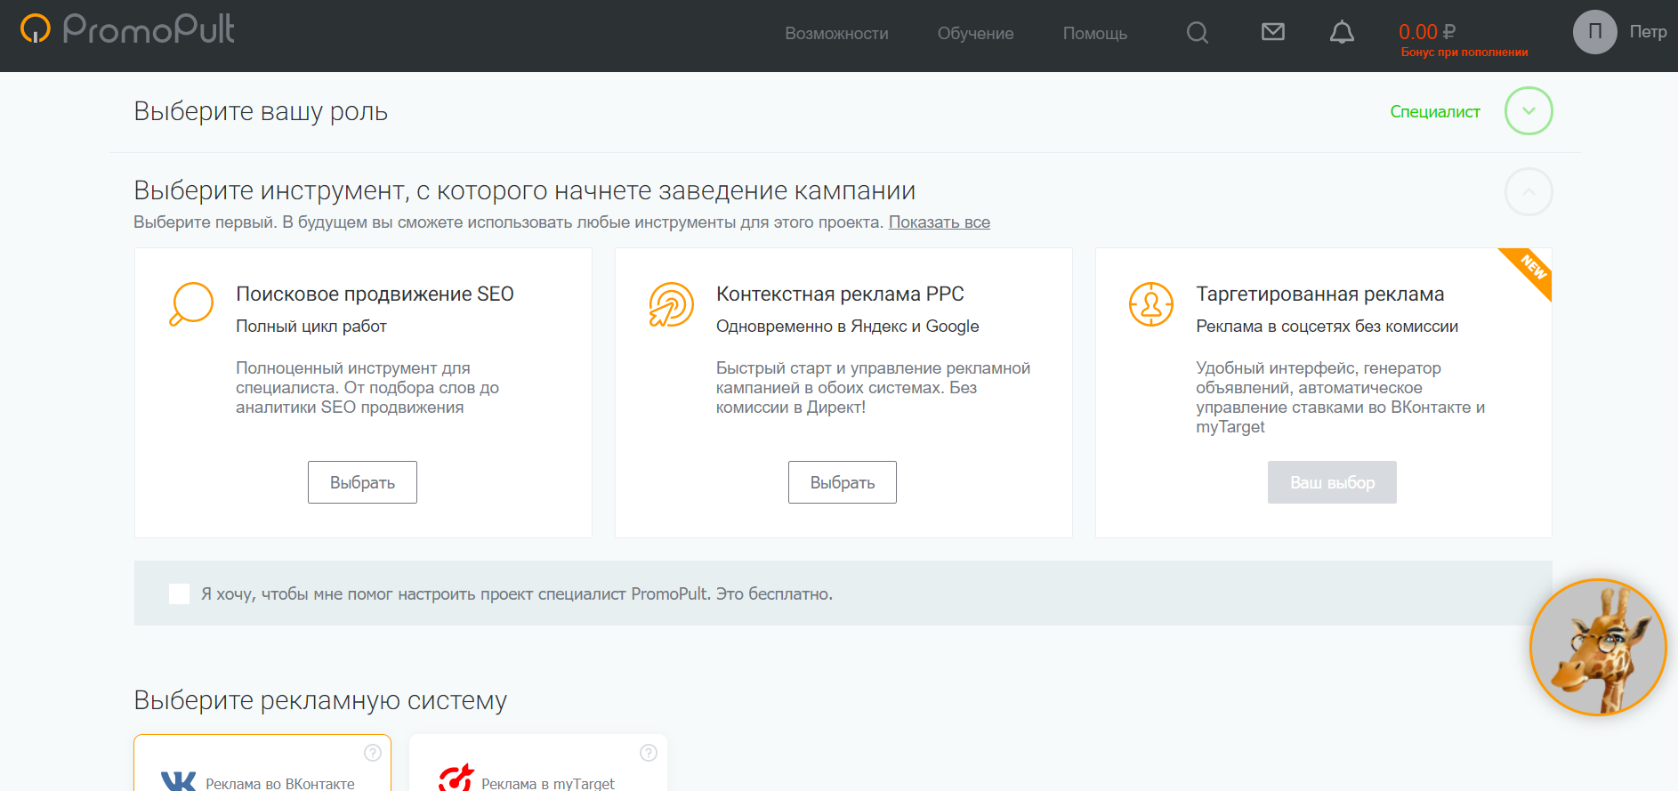1678x791 pixels.
Task: Click the Ваш выбор button
Action: coord(1332,482)
